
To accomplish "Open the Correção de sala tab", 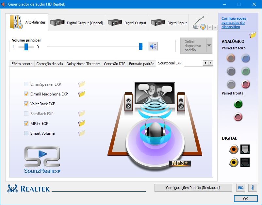I will click(50, 64).
